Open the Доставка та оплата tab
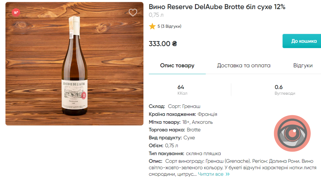This screenshot has height=180, width=321. [x=244, y=66]
